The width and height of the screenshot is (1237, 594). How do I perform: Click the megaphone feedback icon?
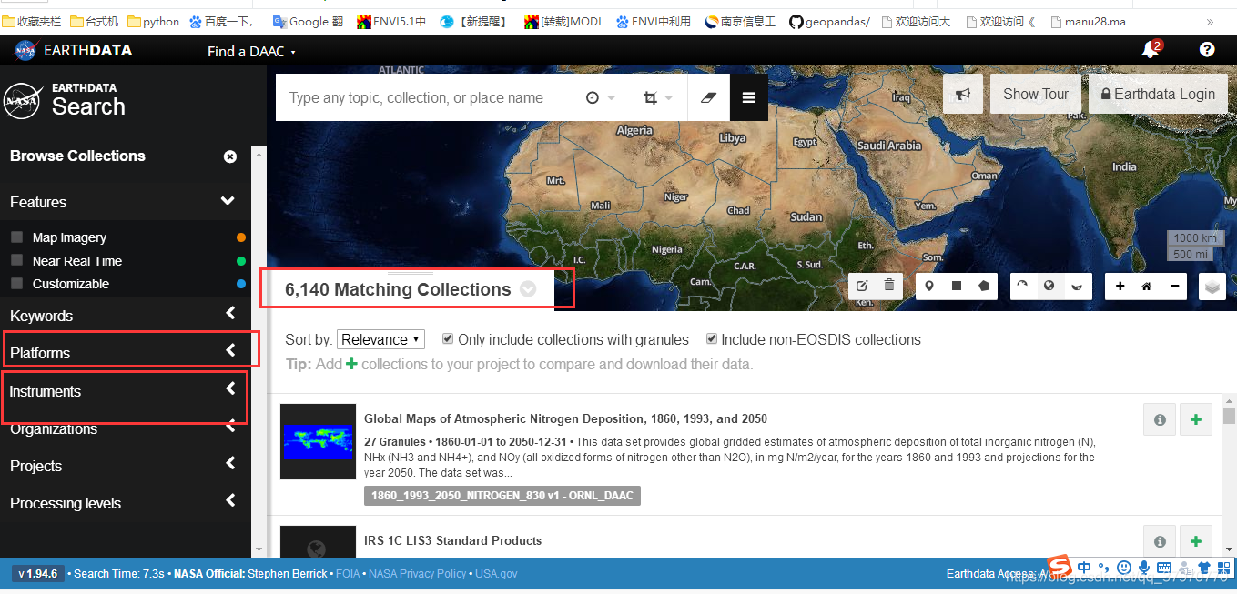963,94
